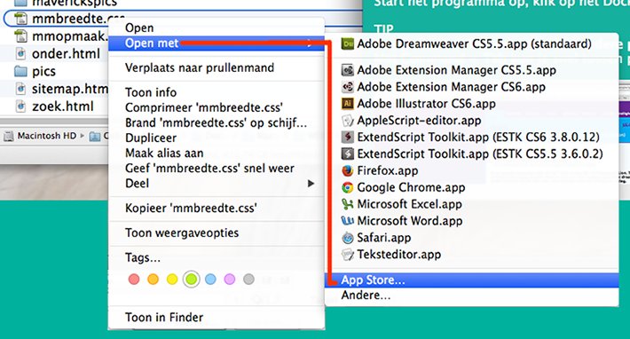Open with the Safari.app icon
630x339 pixels.
point(348,238)
